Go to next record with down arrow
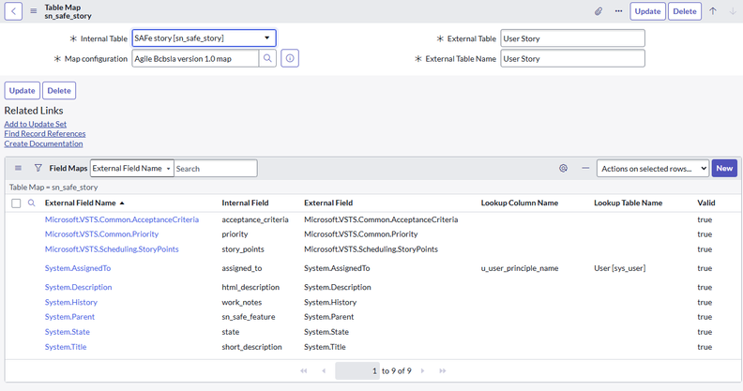 coord(733,11)
